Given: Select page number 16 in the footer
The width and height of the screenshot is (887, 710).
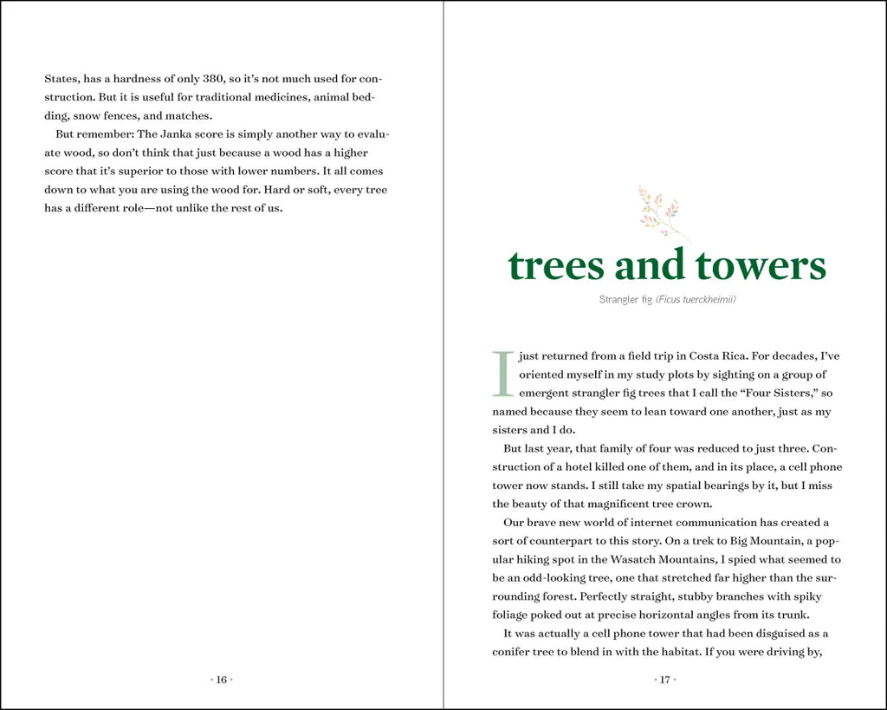Looking at the screenshot, I should point(221,680).
